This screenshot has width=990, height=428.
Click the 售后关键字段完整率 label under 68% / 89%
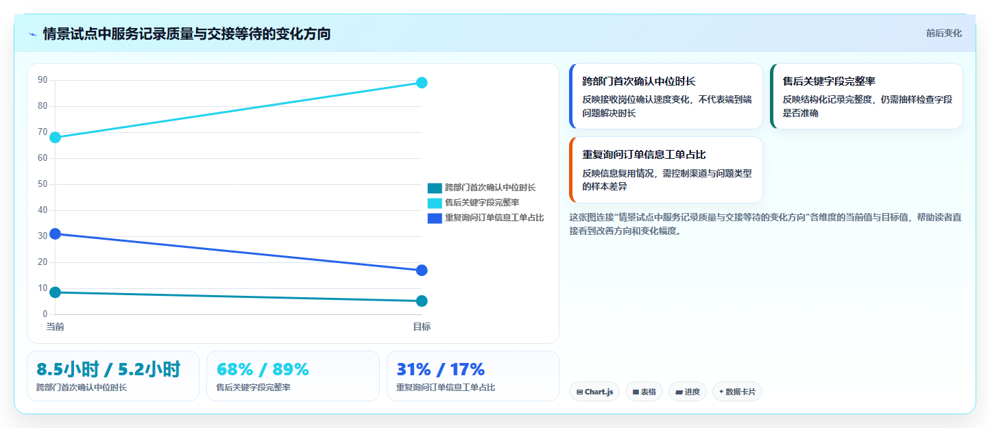[254, 388]
